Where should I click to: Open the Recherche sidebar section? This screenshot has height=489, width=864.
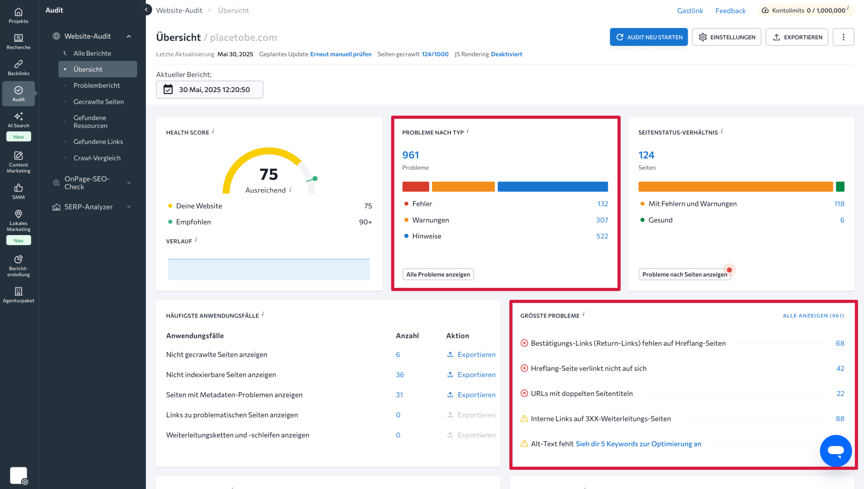pyautogui.click(x=19, y=38)
